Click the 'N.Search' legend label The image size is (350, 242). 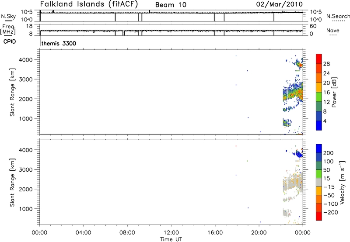[338, 16]
